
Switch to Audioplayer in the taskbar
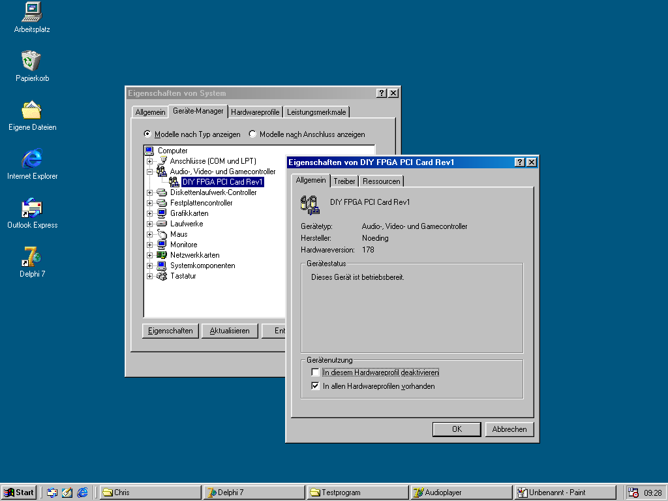pyautogui.click(x=461, y=493)
